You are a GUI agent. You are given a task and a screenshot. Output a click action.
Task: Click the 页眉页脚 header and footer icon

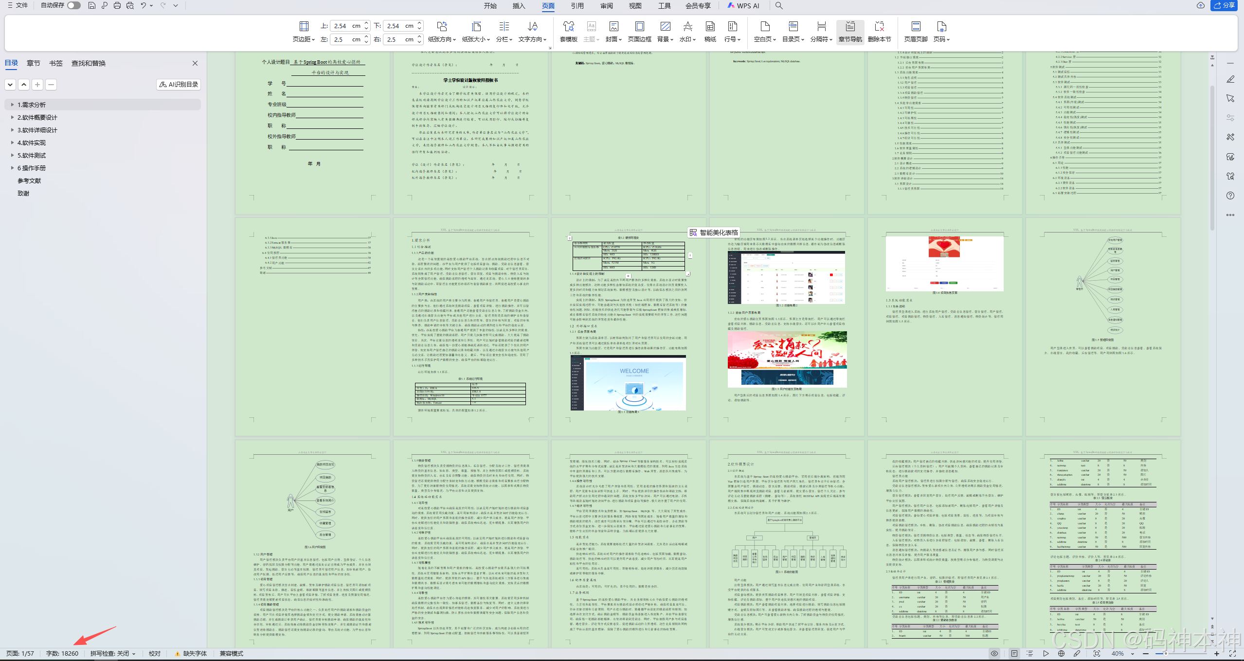click(x=916, y=26)
